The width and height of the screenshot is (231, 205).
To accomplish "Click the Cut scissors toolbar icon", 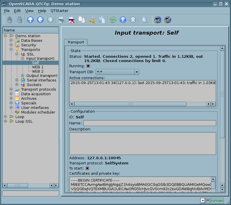I will point(92,20).
